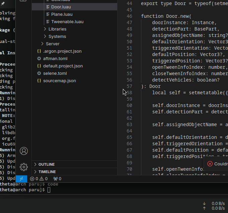Open the remote window indicator in status bar
Screen dimensions: 228x213
tap(21, 179)
